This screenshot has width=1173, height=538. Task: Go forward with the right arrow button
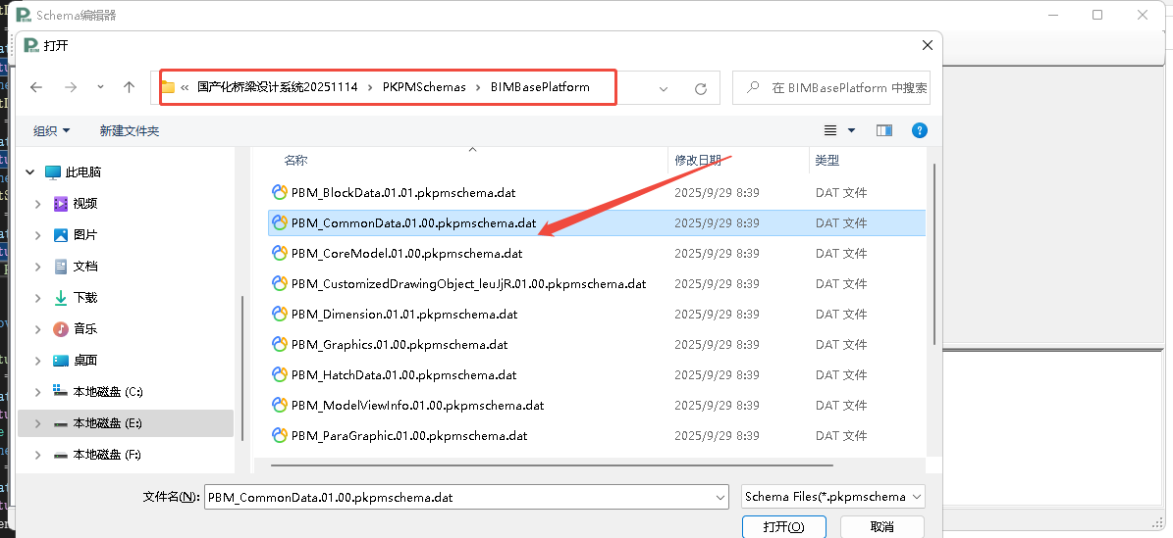click(71, 87)
